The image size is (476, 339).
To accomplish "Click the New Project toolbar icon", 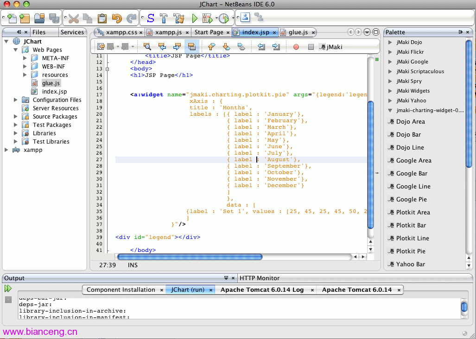I will coord(25,18).
